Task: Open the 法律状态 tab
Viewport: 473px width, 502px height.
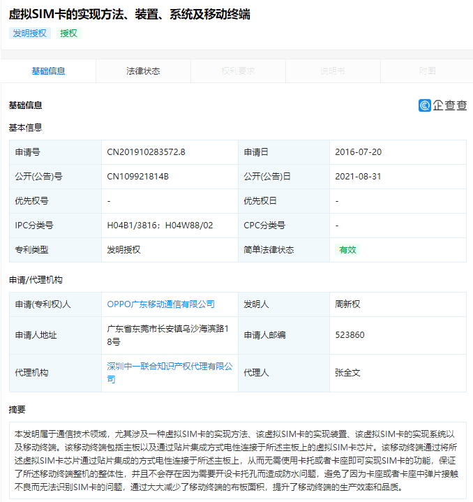Action: click(x=143, y=71)
